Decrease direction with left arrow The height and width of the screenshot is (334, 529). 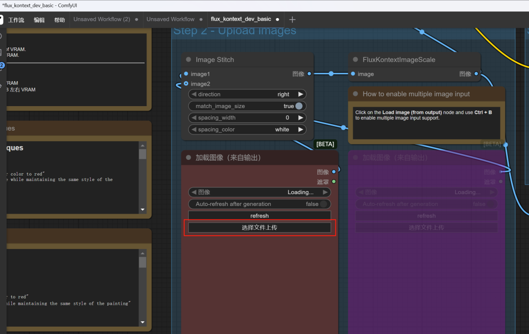coord(193,94)
